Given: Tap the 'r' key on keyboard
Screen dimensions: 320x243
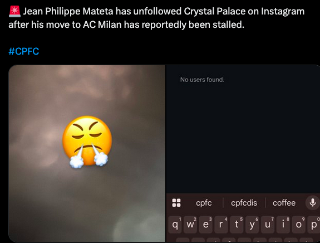Looking at the screenshot, I should point(221,225).
